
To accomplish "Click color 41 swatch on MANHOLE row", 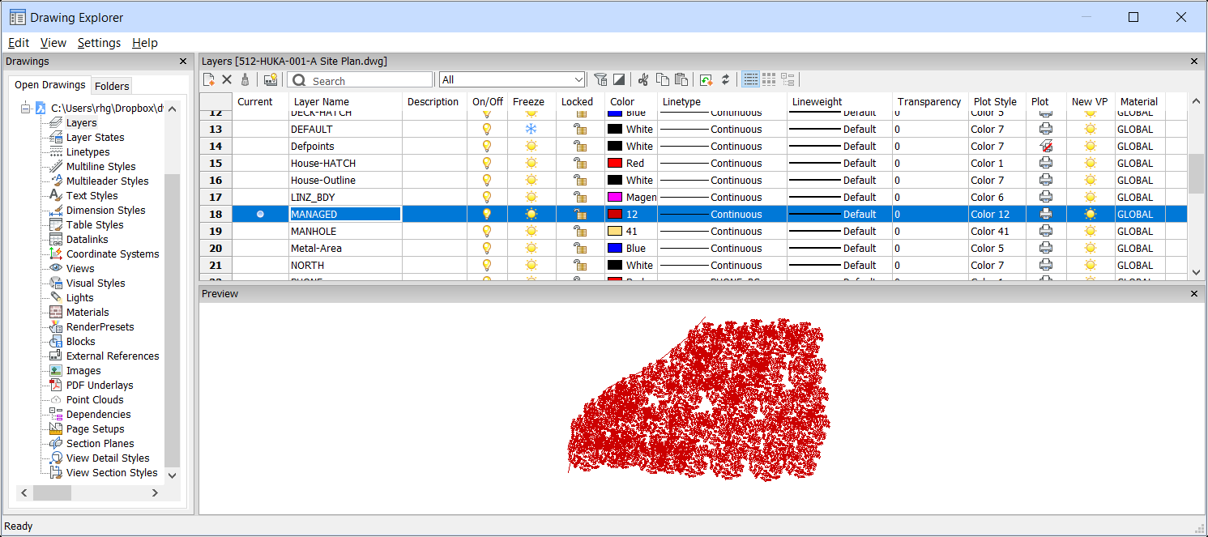I will [x=615, y=232].
